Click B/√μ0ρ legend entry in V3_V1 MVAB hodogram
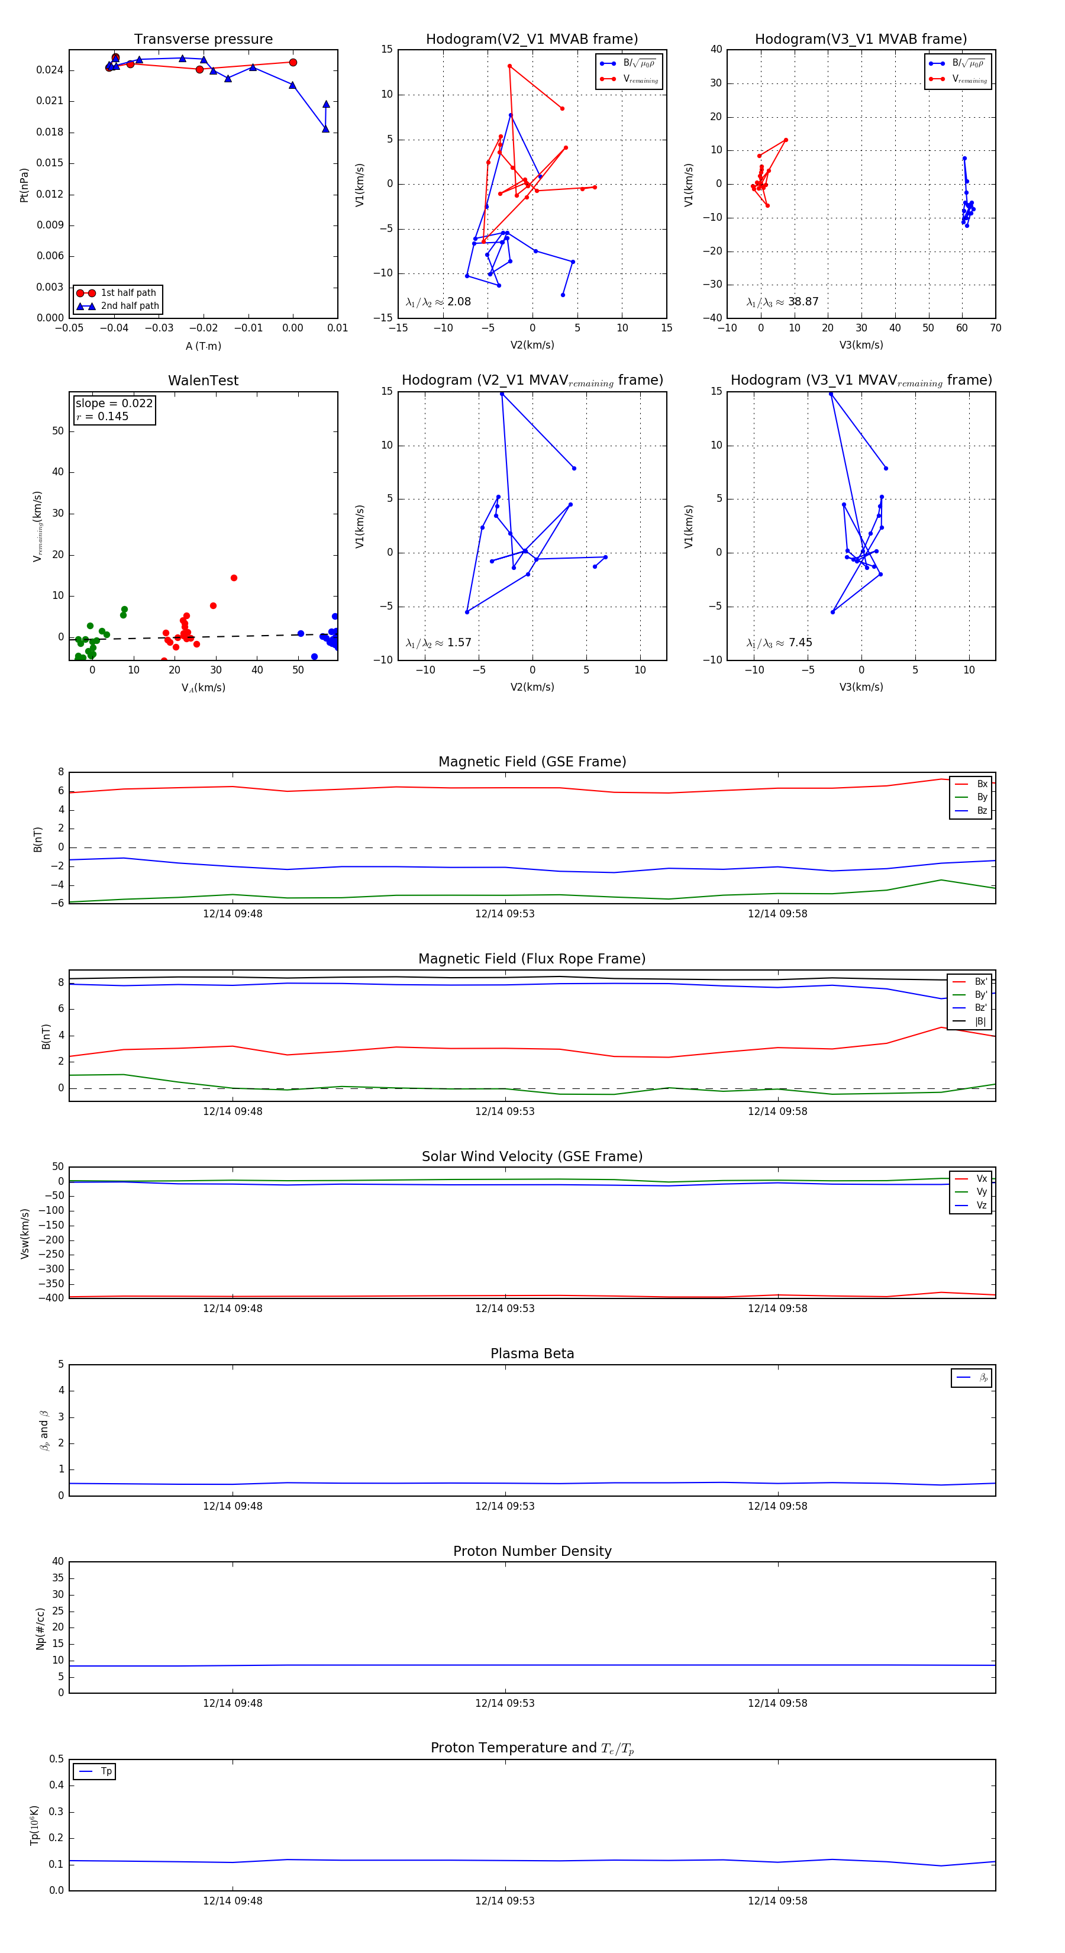The image size is (1065, 1953). point(958,64)
